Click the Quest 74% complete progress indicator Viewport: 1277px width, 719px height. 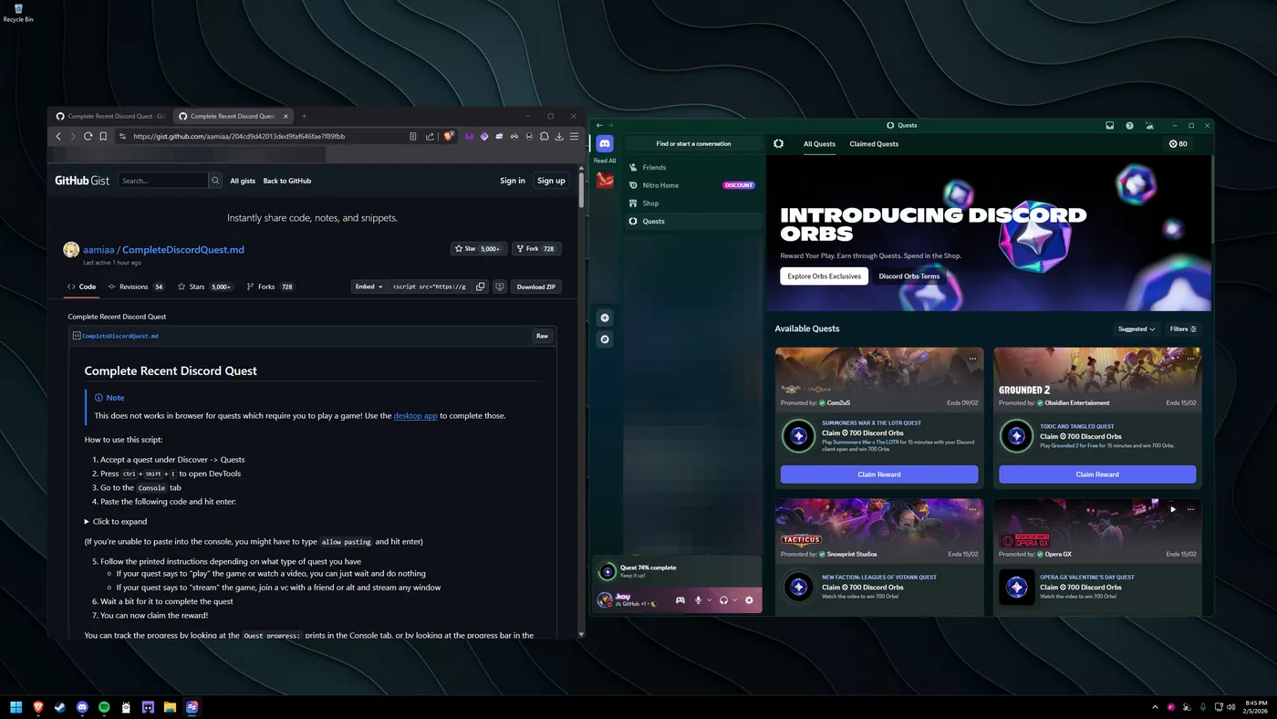point(676,571)
